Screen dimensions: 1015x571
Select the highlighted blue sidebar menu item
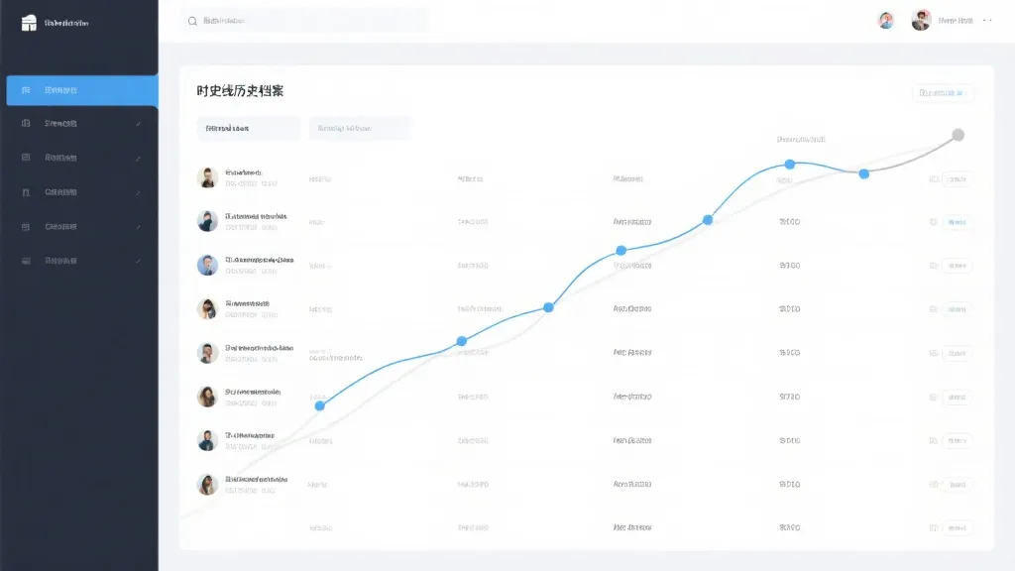[81, 90]
